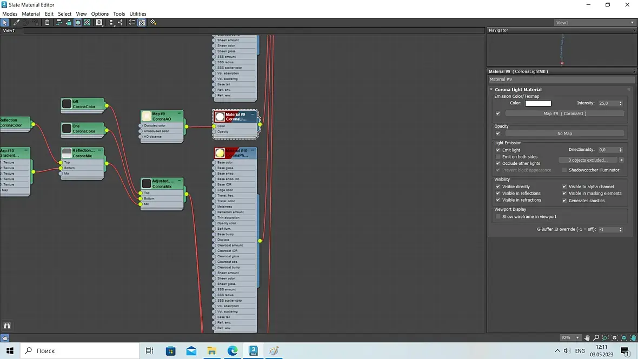Toggle Generates caustics checkbox
Image resolution: width=638 pixels, height=359 pixels.
[564, 201]
